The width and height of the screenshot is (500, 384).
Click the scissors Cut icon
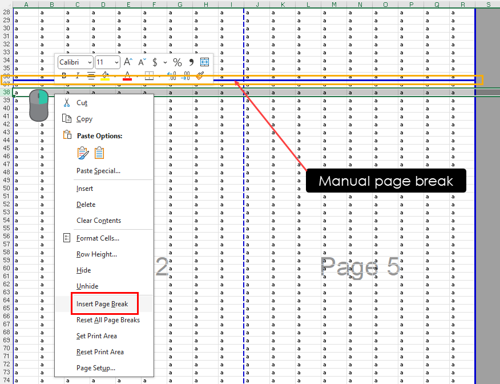pos(67,102)
